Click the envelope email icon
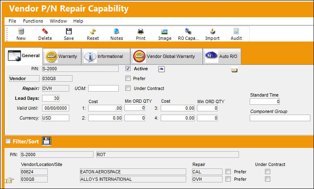 234,70
